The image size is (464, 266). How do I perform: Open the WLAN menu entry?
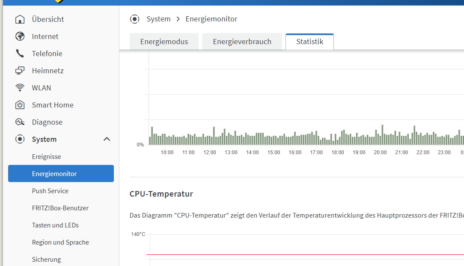pos(42,88)
